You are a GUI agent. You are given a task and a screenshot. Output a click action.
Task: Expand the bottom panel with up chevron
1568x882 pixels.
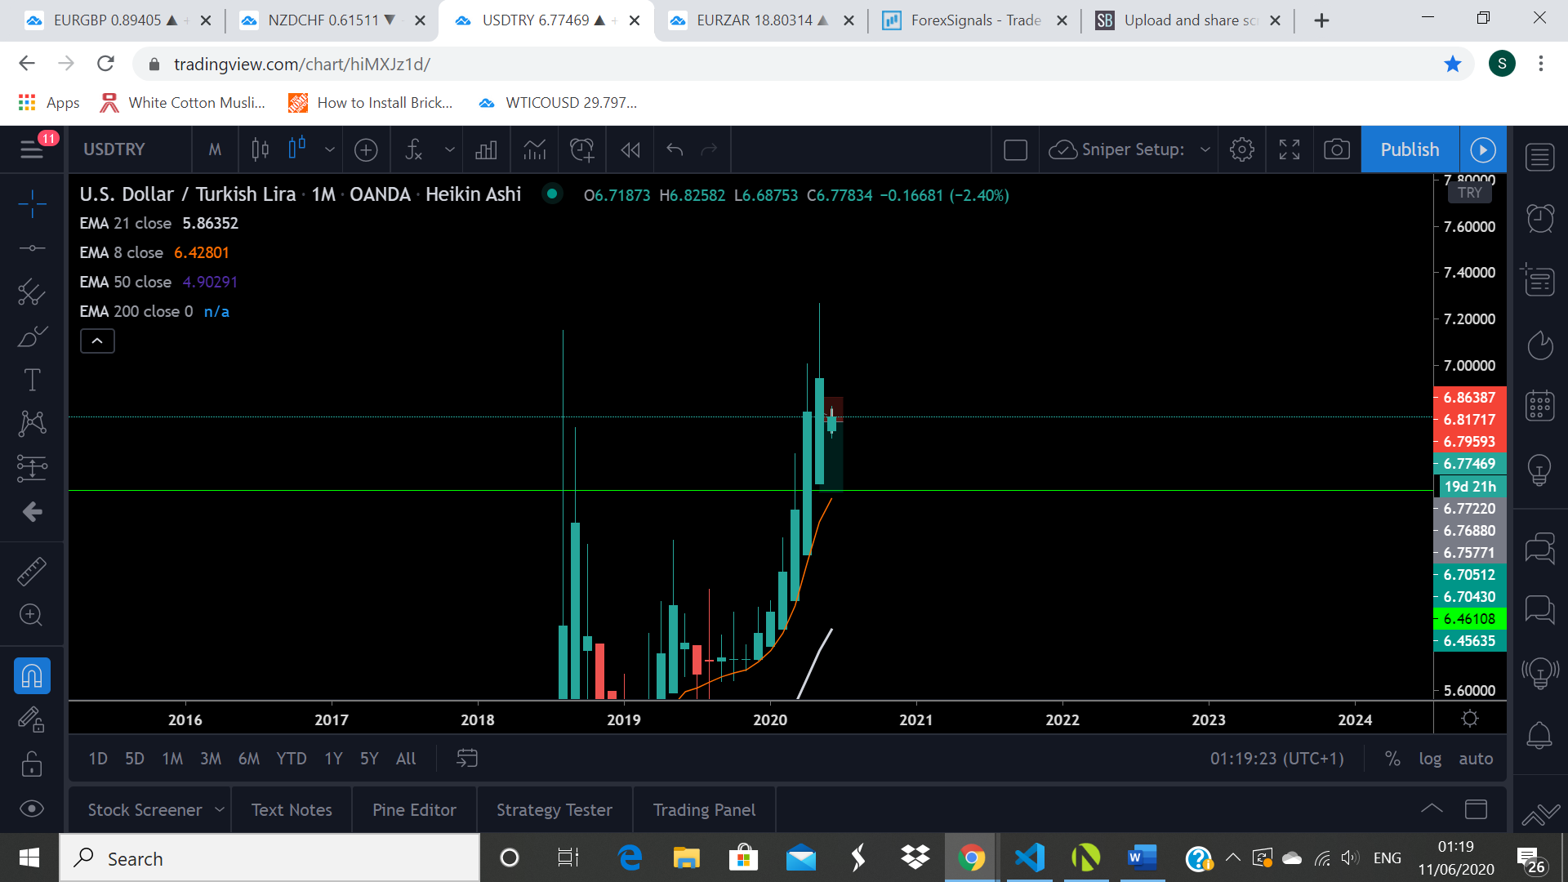tap(1432, 808)
